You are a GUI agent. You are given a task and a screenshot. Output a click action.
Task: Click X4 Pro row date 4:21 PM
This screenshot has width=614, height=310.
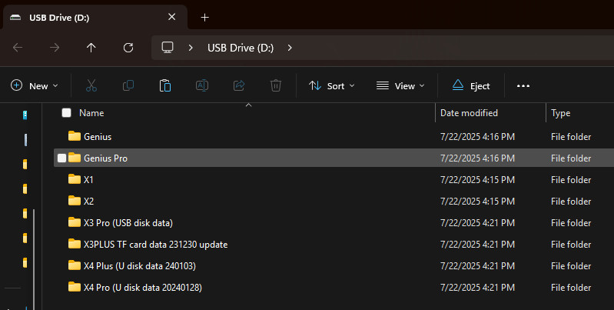[477, 288]
